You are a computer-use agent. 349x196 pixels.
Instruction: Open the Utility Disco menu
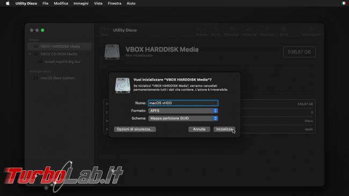tap(26, 3)
